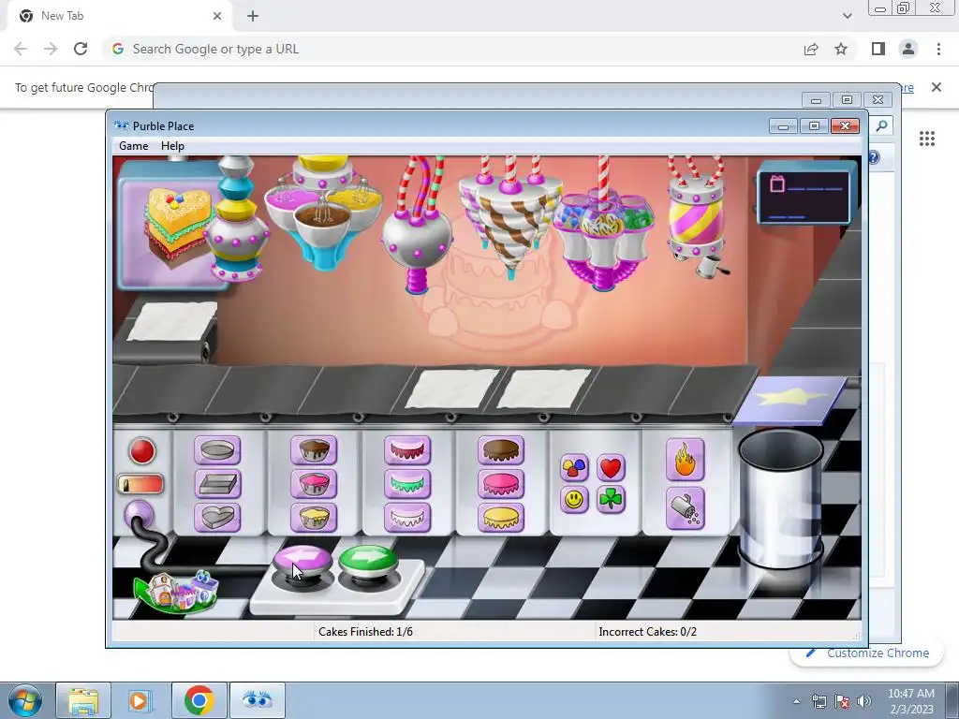Open a new Chrome tab with plus
The width and height of the screenshot is (959, 719).
[253, 16]
